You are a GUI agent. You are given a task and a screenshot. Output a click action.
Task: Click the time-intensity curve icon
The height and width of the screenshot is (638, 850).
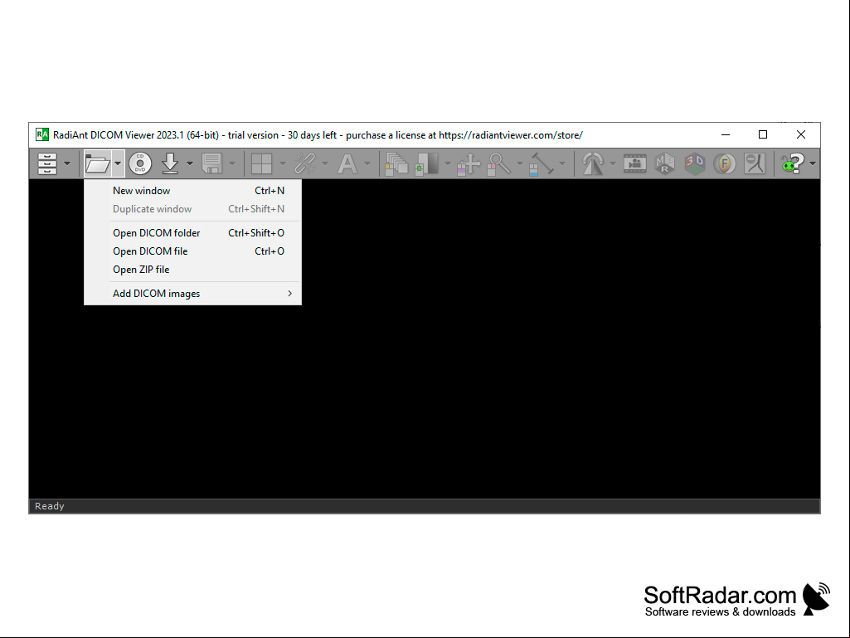click(x=754, y=163)
